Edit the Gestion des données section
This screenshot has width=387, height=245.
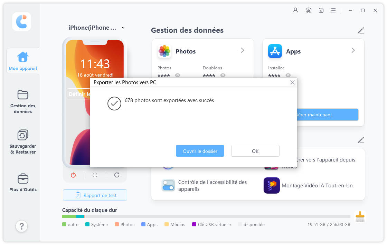tap(361, 31)
